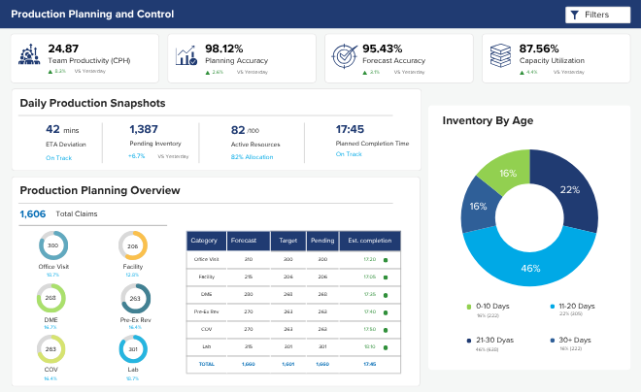Click the 82% Allocation link
Screen dimensions: 641x392
pyautogui.click(x=252, y=157)
